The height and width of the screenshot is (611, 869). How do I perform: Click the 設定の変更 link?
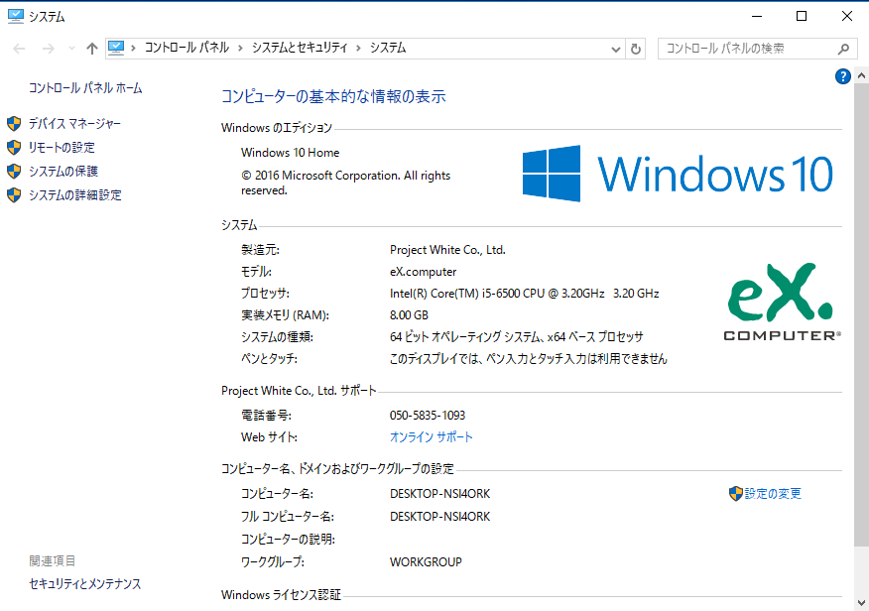(773, 493)
